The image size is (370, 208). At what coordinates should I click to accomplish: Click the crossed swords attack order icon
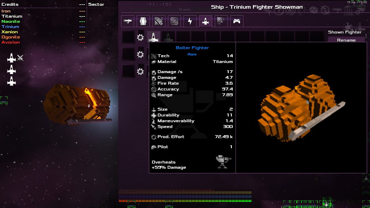[x=20, y=58]
